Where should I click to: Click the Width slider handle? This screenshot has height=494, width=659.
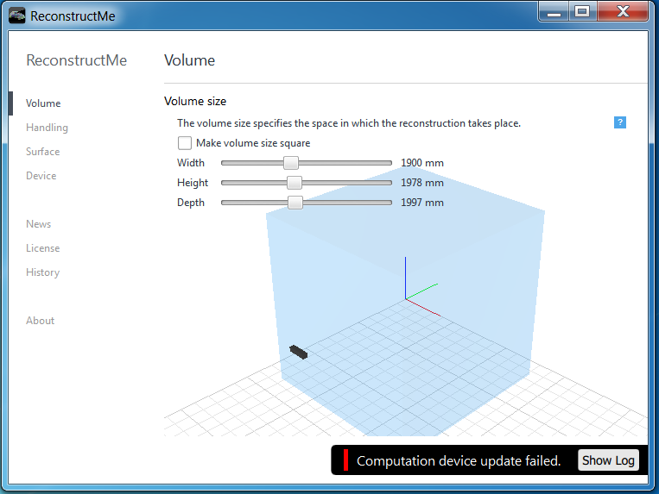point(291,163)
